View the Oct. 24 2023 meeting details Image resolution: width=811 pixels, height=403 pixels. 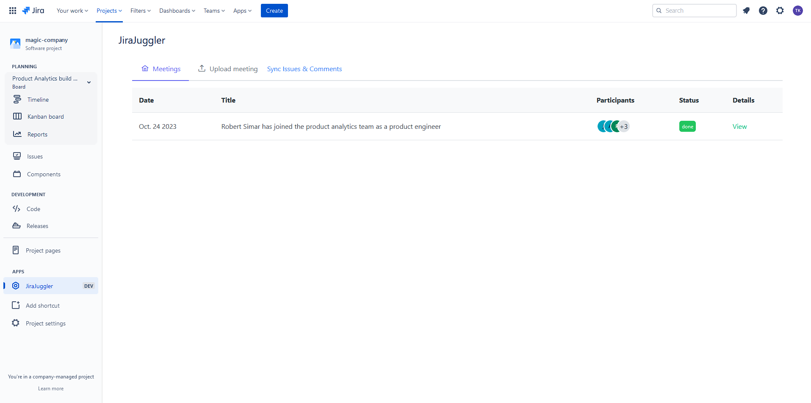(739, 126)
